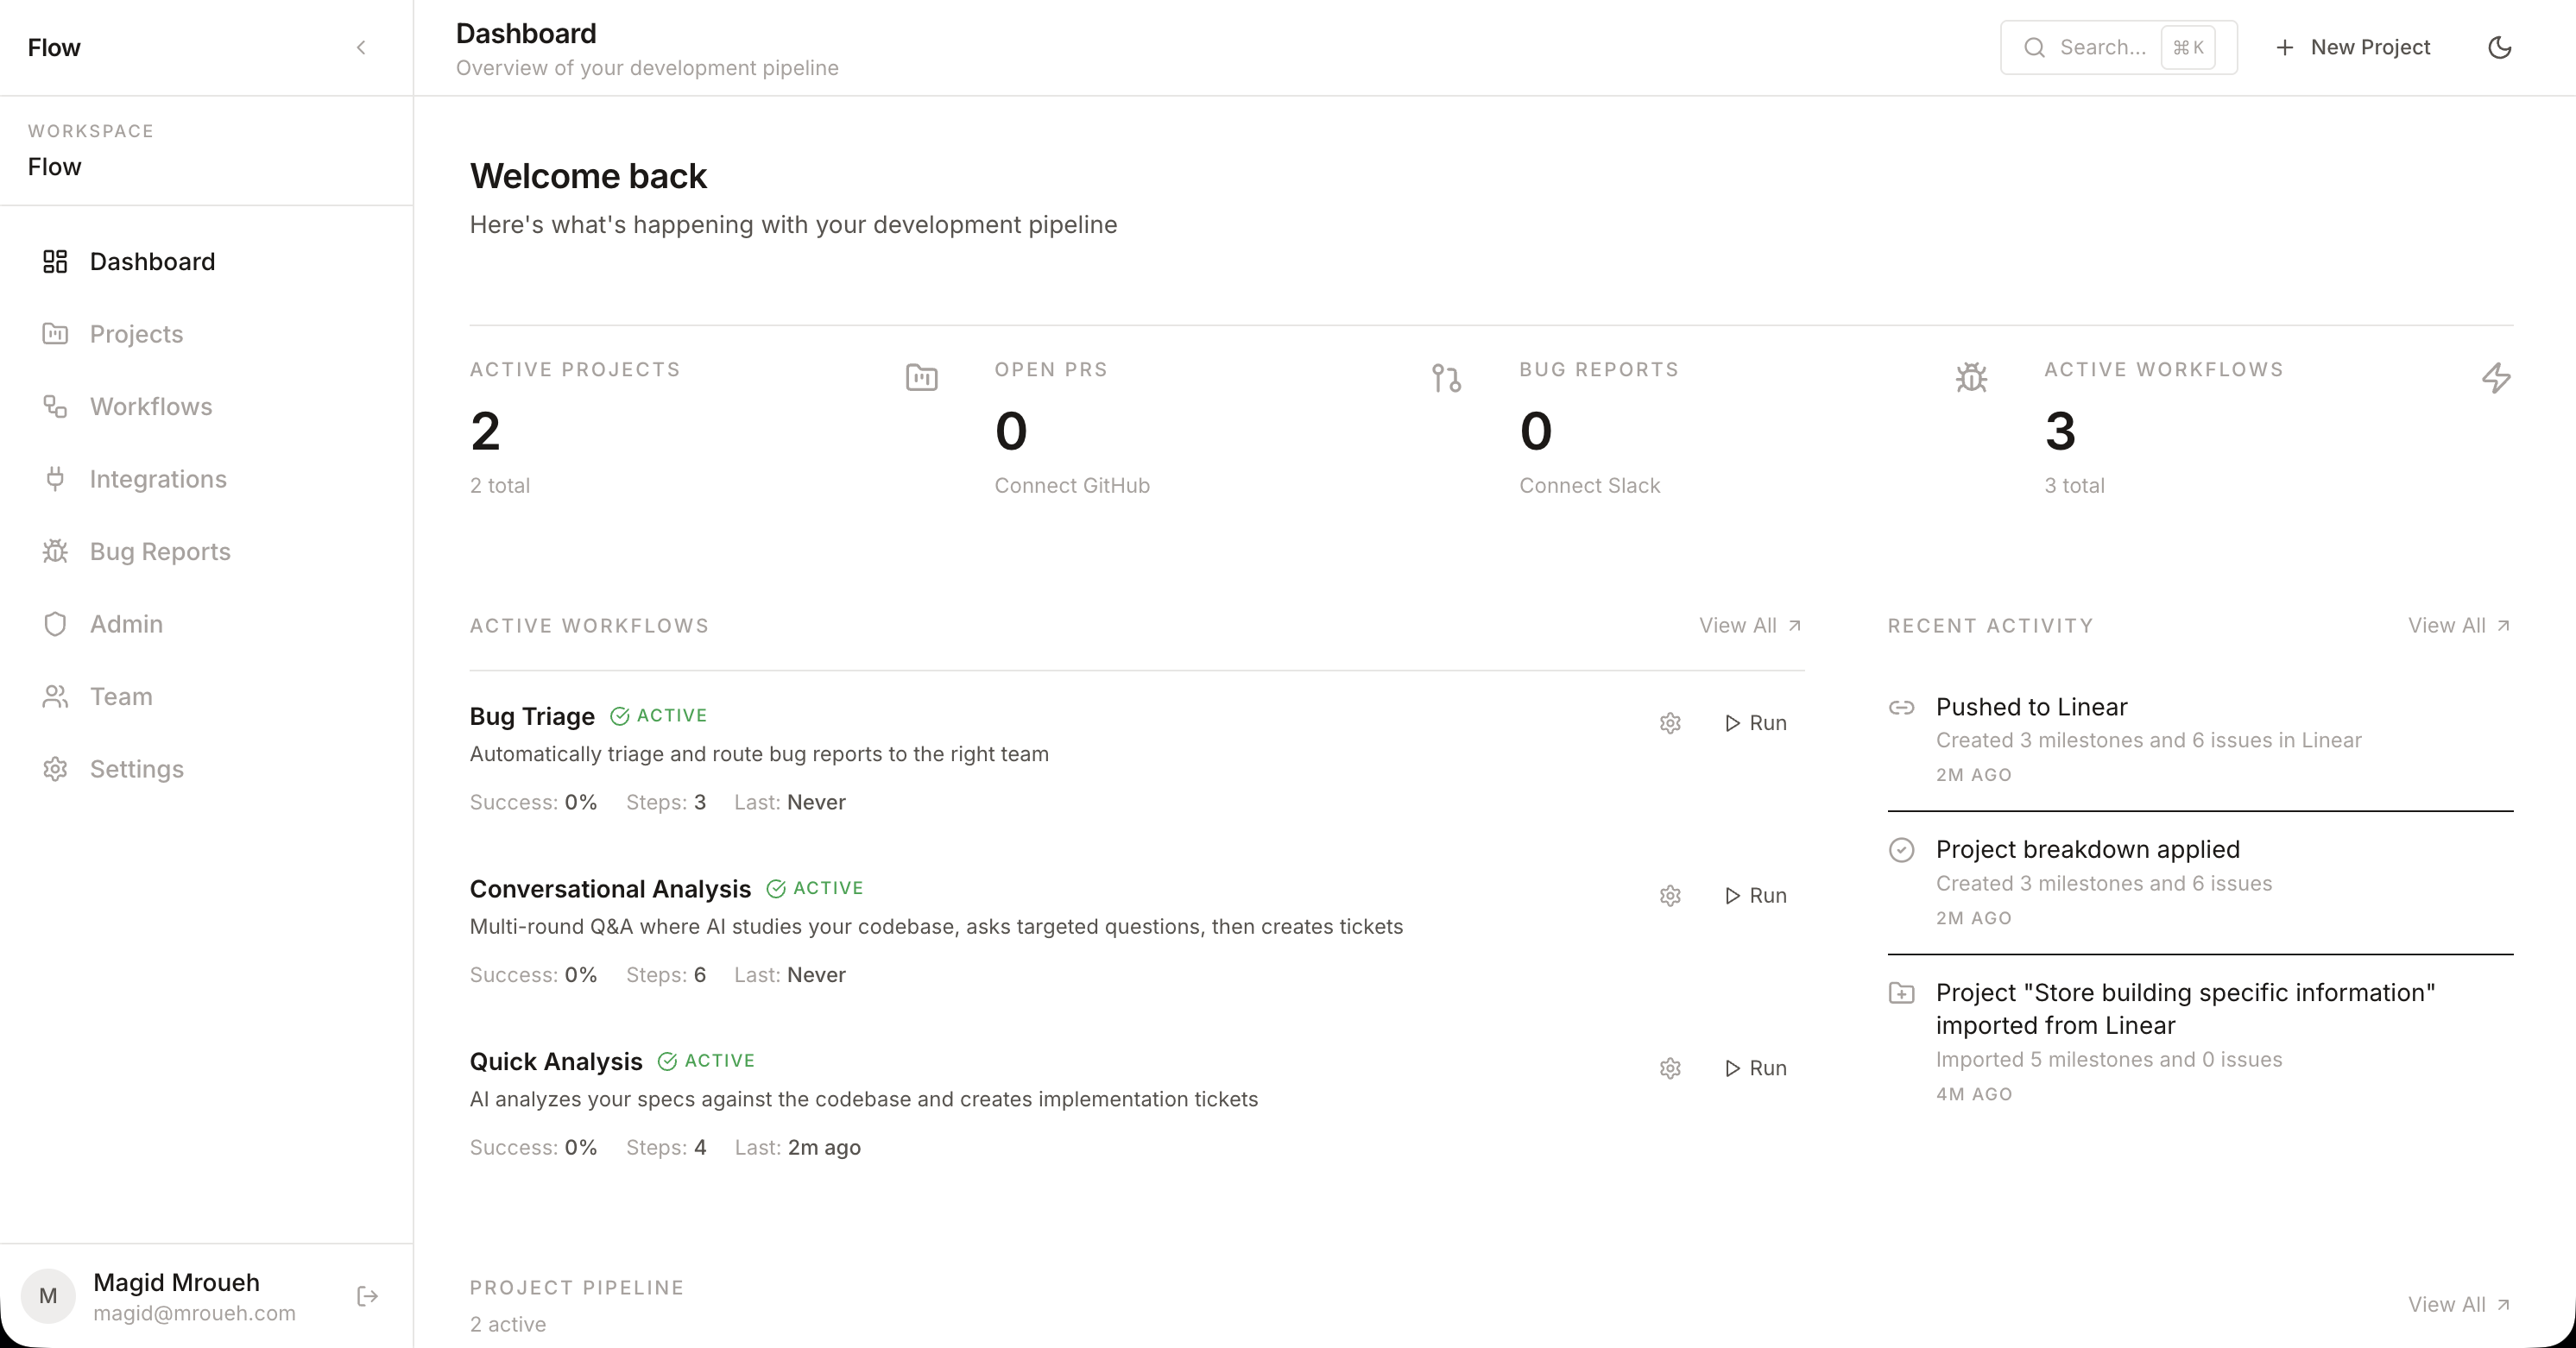2576x1348 pixels.
Task: Click the user avatar M
Action: tap(48, 1296)
